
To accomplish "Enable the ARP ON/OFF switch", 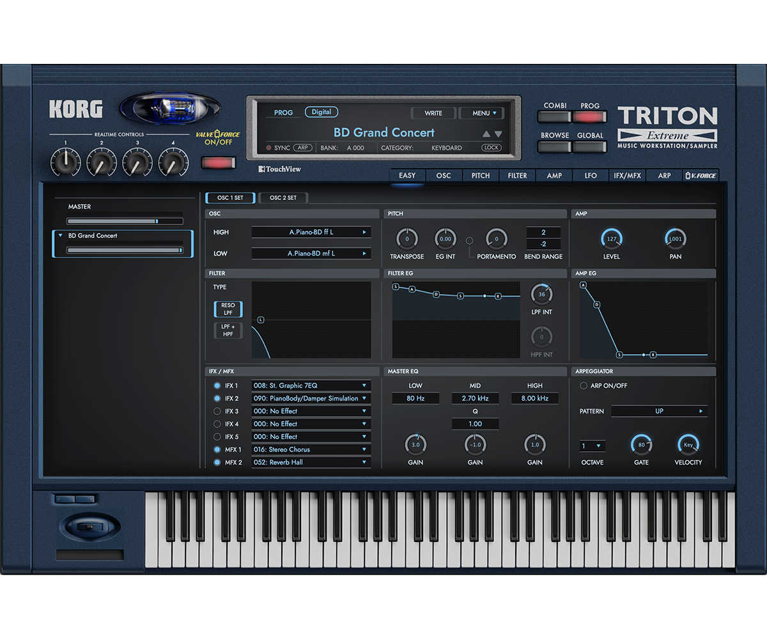I will [583, 385].
